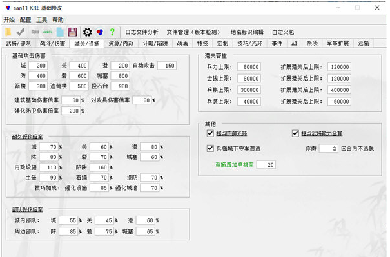This screenshot has height=257, width=390.
Task: Click the app logo in title bar
Action: pyautogui.click(x=8, y=8)
